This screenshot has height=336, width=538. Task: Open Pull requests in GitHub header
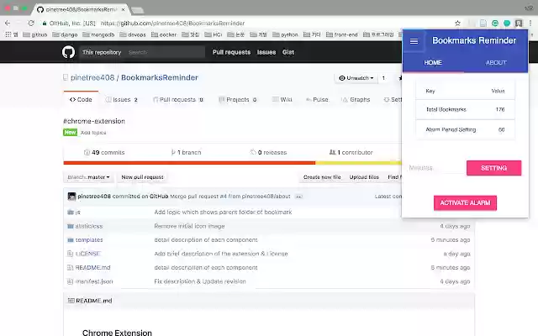tap(231, 52)
